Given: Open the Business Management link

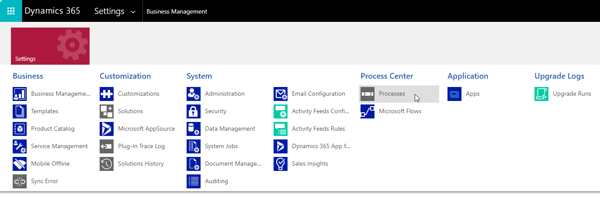Looking at the screenshot, I should (x=61, y=94).
